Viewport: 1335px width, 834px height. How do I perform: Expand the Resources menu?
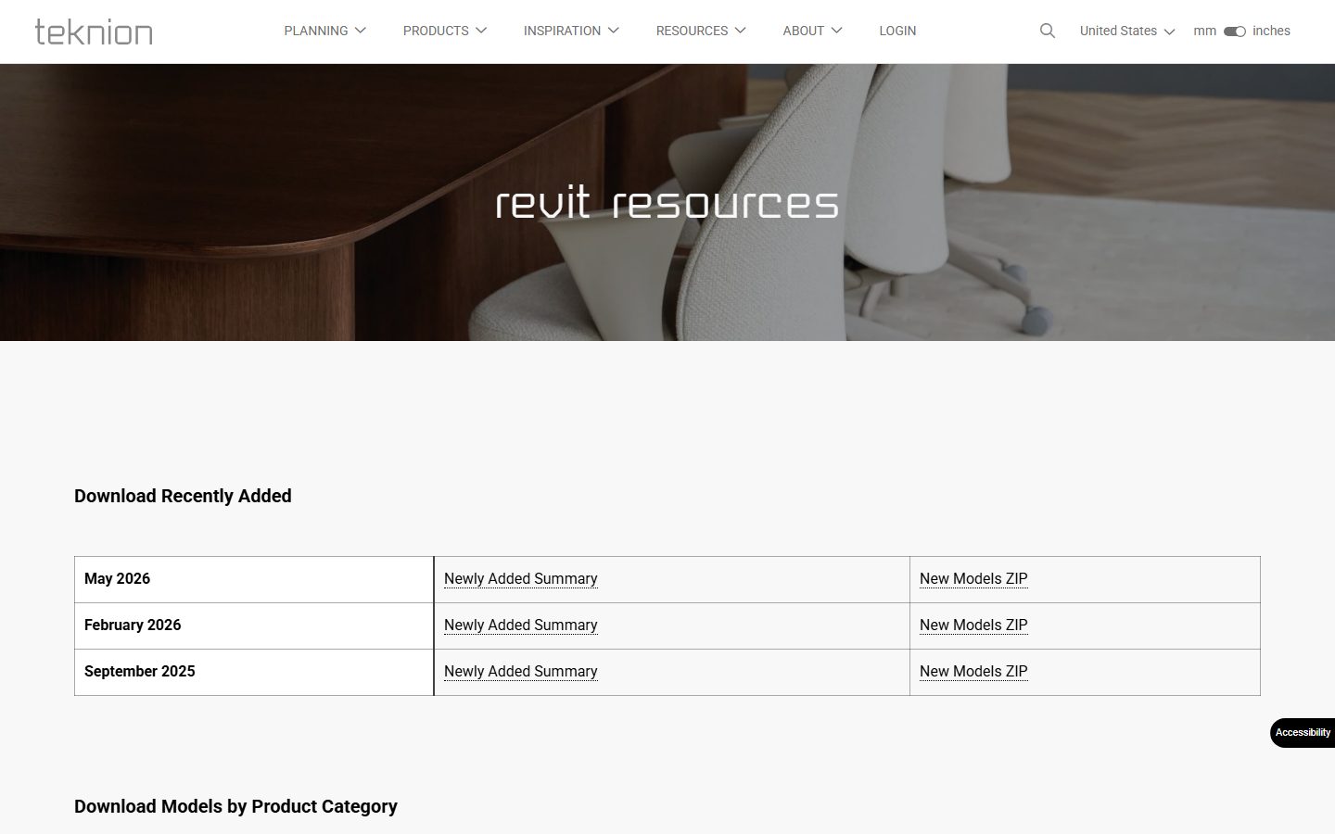(701, 31)
